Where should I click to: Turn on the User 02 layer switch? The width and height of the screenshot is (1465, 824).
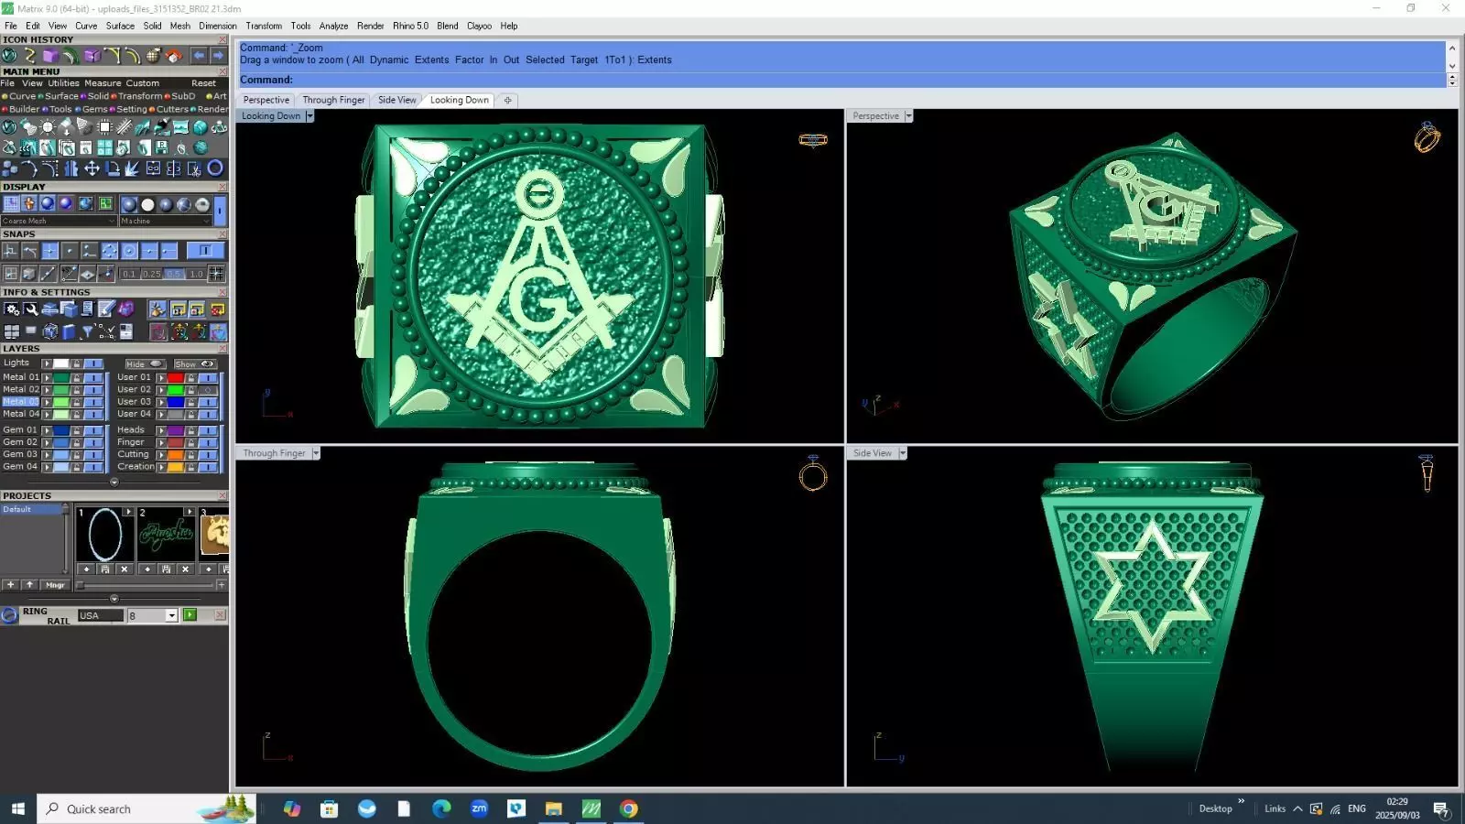[x=209, y=390]
